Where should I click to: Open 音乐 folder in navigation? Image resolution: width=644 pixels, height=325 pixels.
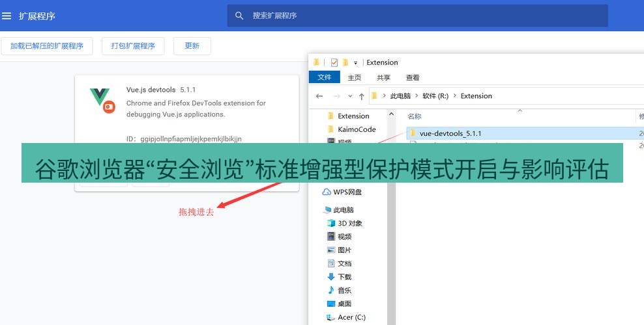click(x=345, y=290)
